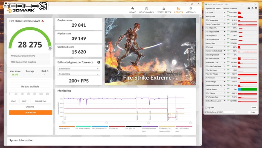Viewport: 262px width, 148px height.
Task: Click the GPU-Z title bar app icon
Action: 206,4
